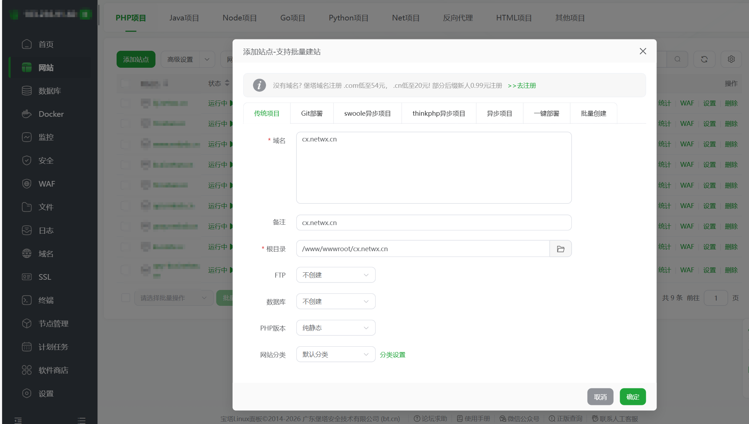Open the 监控 monitoring panel
The height and width of the screenshot is (424, 749).
tap(46, 137)
